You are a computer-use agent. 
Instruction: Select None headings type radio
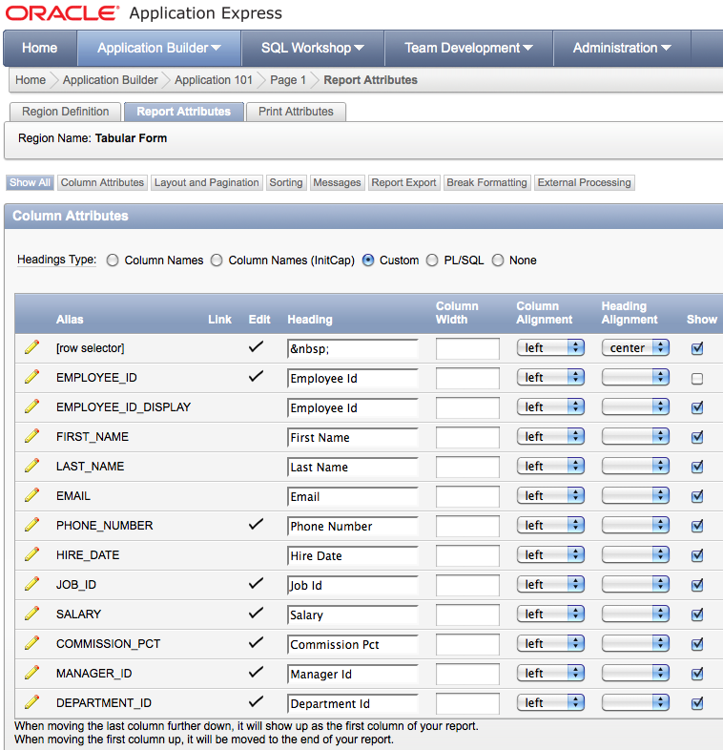[x=498, y=260]
